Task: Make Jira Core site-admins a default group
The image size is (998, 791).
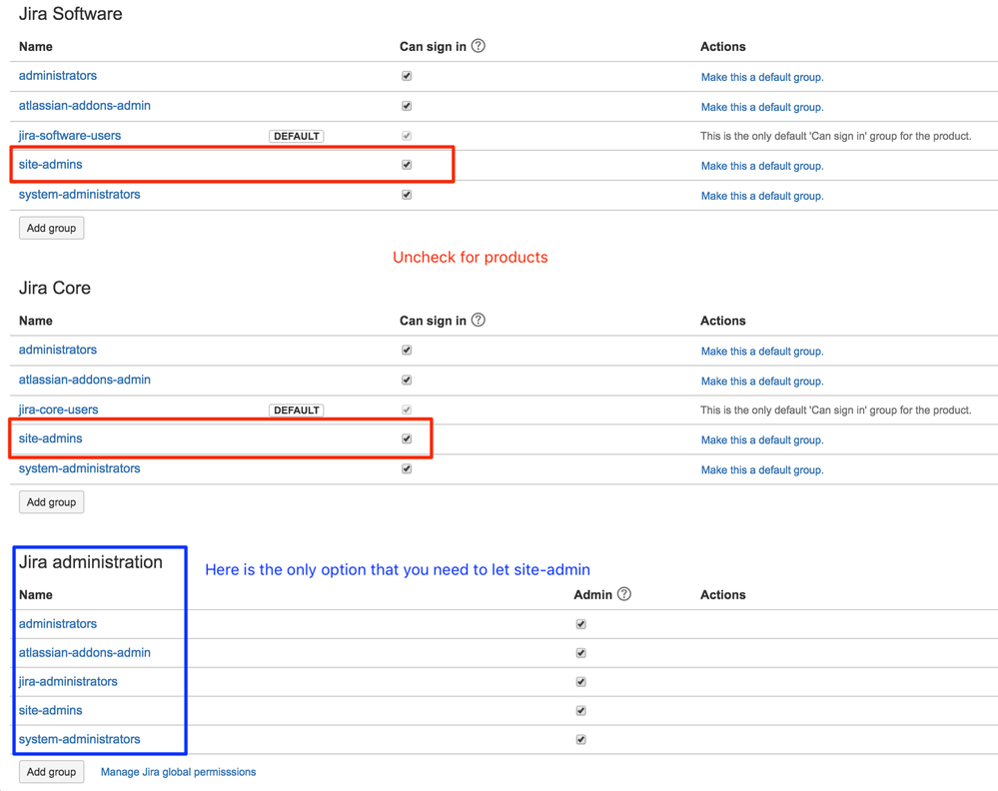Action: tap(762, 439)
